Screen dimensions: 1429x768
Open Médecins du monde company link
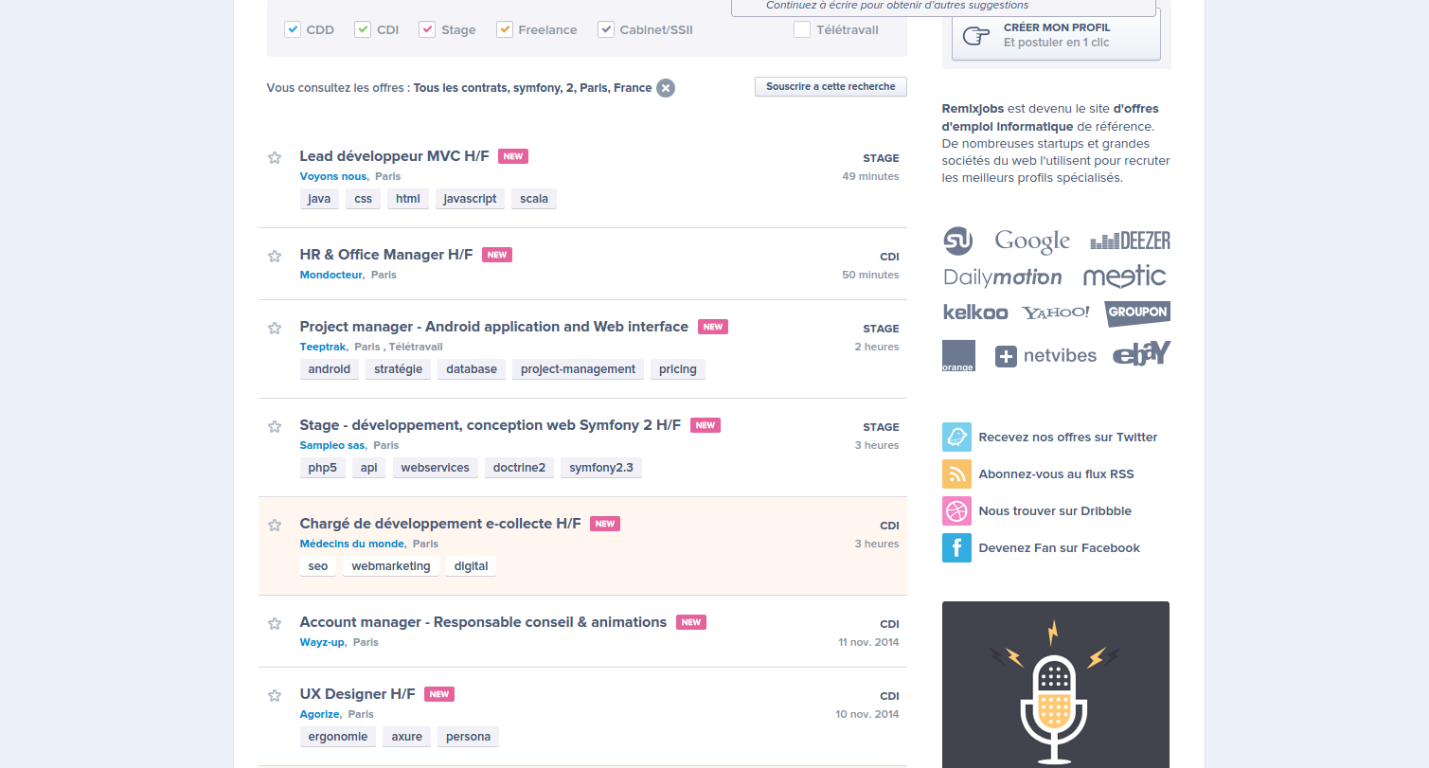click(352, 544)
